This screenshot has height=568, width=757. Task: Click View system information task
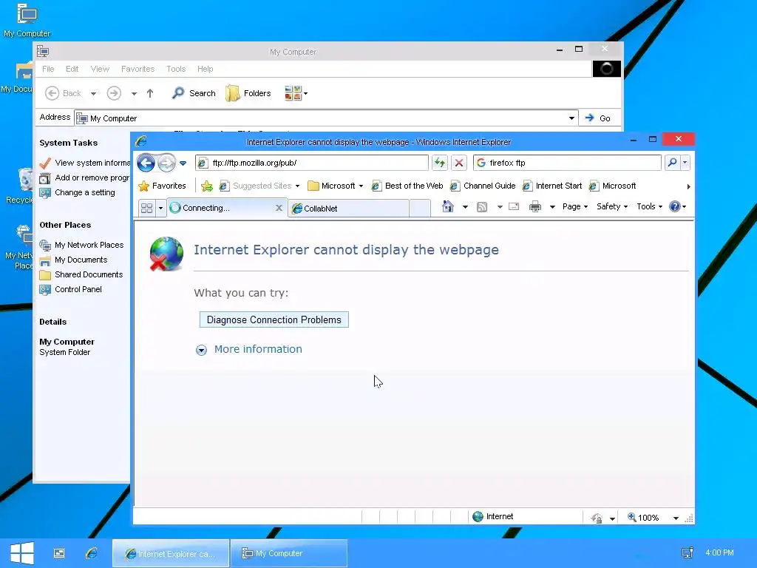85,163
